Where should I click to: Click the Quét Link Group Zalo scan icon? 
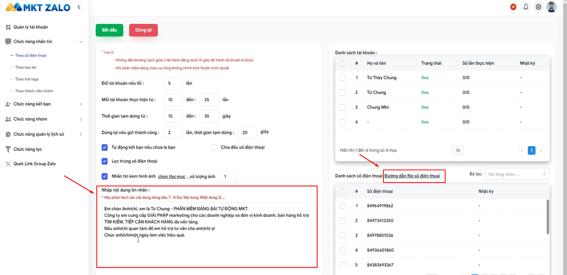point(8,164)
